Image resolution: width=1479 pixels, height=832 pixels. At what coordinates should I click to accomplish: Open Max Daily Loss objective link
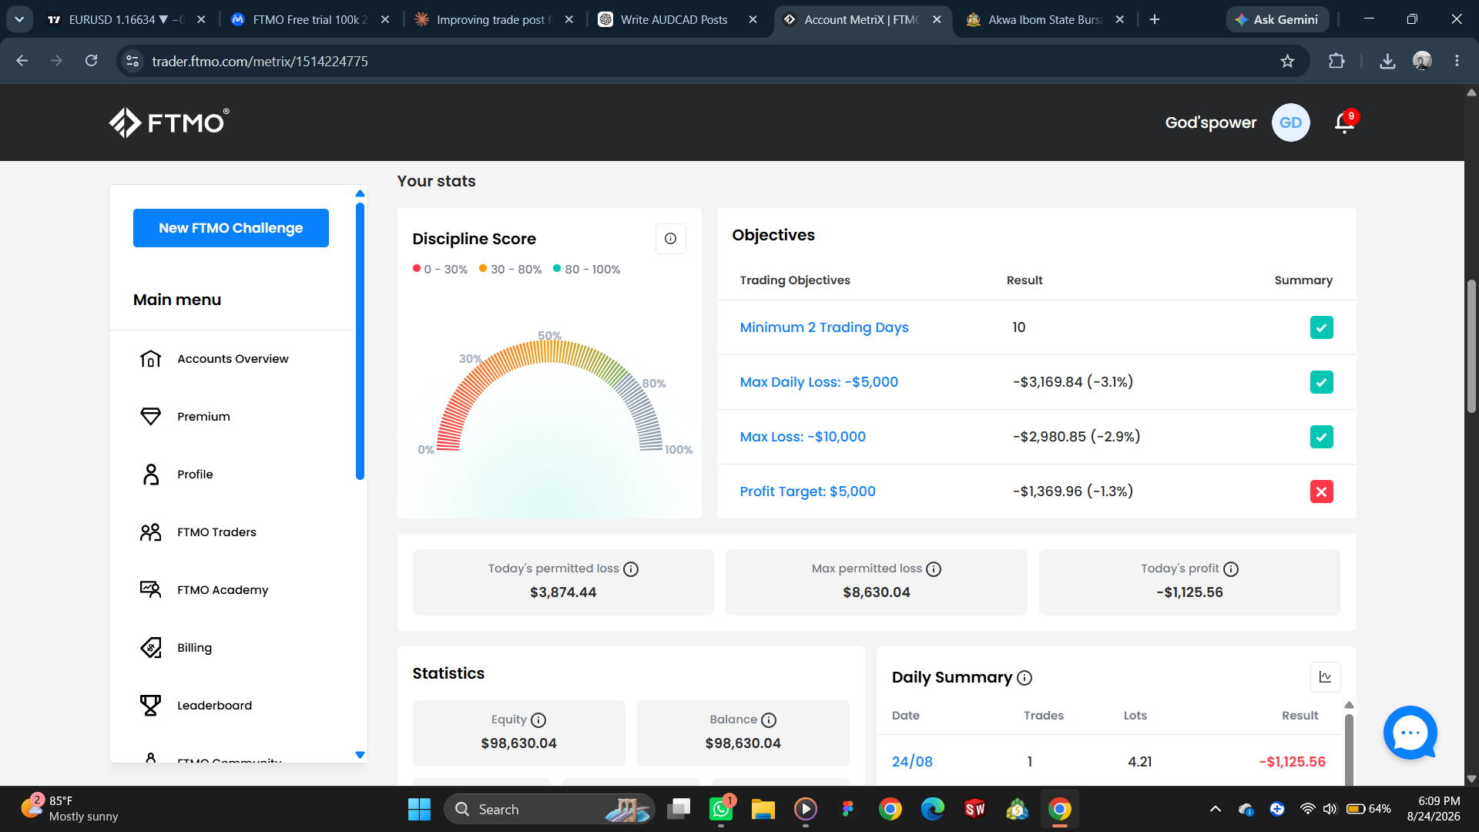819,382
